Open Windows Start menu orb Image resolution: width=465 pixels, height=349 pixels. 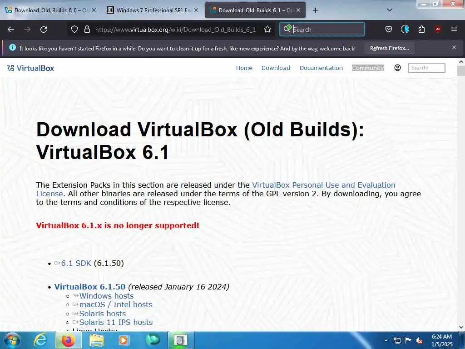coord(11,340)
